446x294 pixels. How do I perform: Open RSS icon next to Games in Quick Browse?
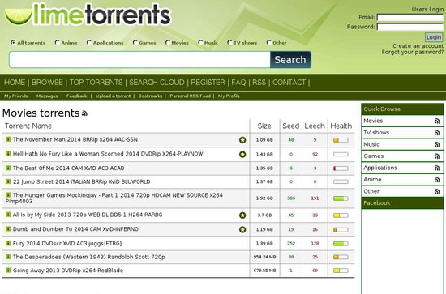pyautogui.click(x=437, y=156)
